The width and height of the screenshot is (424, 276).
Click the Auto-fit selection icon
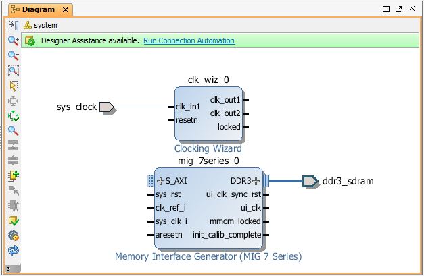(x=14, y=101)
